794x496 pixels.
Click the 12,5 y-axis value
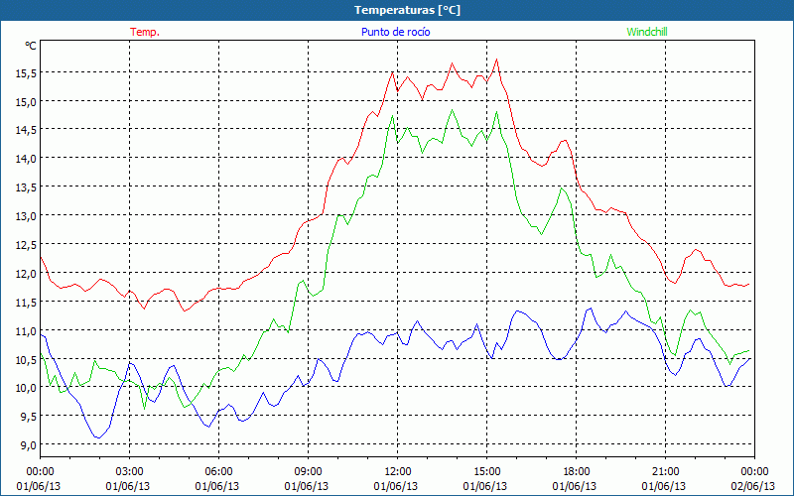(26, 245)
